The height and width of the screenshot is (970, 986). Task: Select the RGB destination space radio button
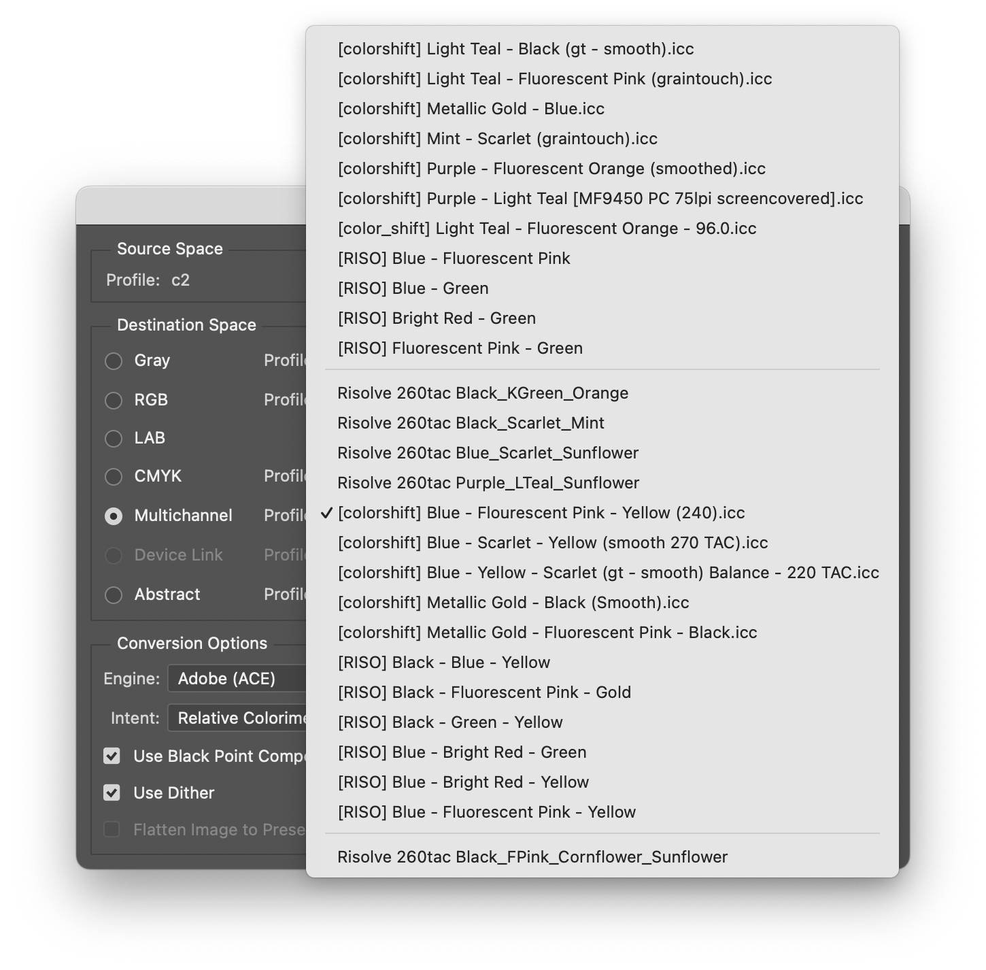pyautogui.click(x=114, y=400)
